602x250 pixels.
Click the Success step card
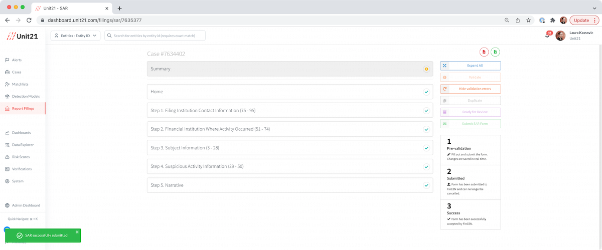[470, 214]
